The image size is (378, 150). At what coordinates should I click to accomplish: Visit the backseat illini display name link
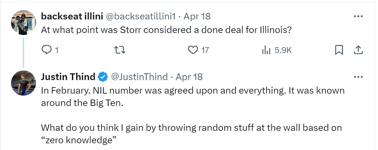pos(72,16)
